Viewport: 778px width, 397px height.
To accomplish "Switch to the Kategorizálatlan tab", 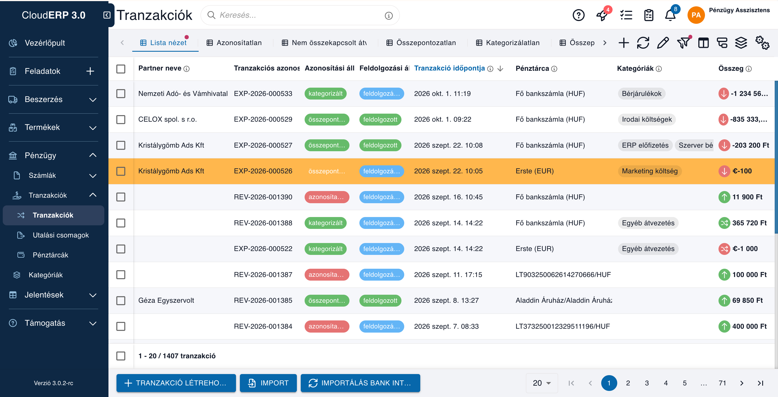I will click(x=508, y=43).
